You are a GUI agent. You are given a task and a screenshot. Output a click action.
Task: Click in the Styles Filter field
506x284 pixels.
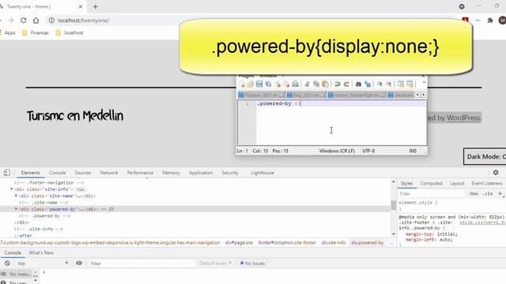tap(431, 194)
